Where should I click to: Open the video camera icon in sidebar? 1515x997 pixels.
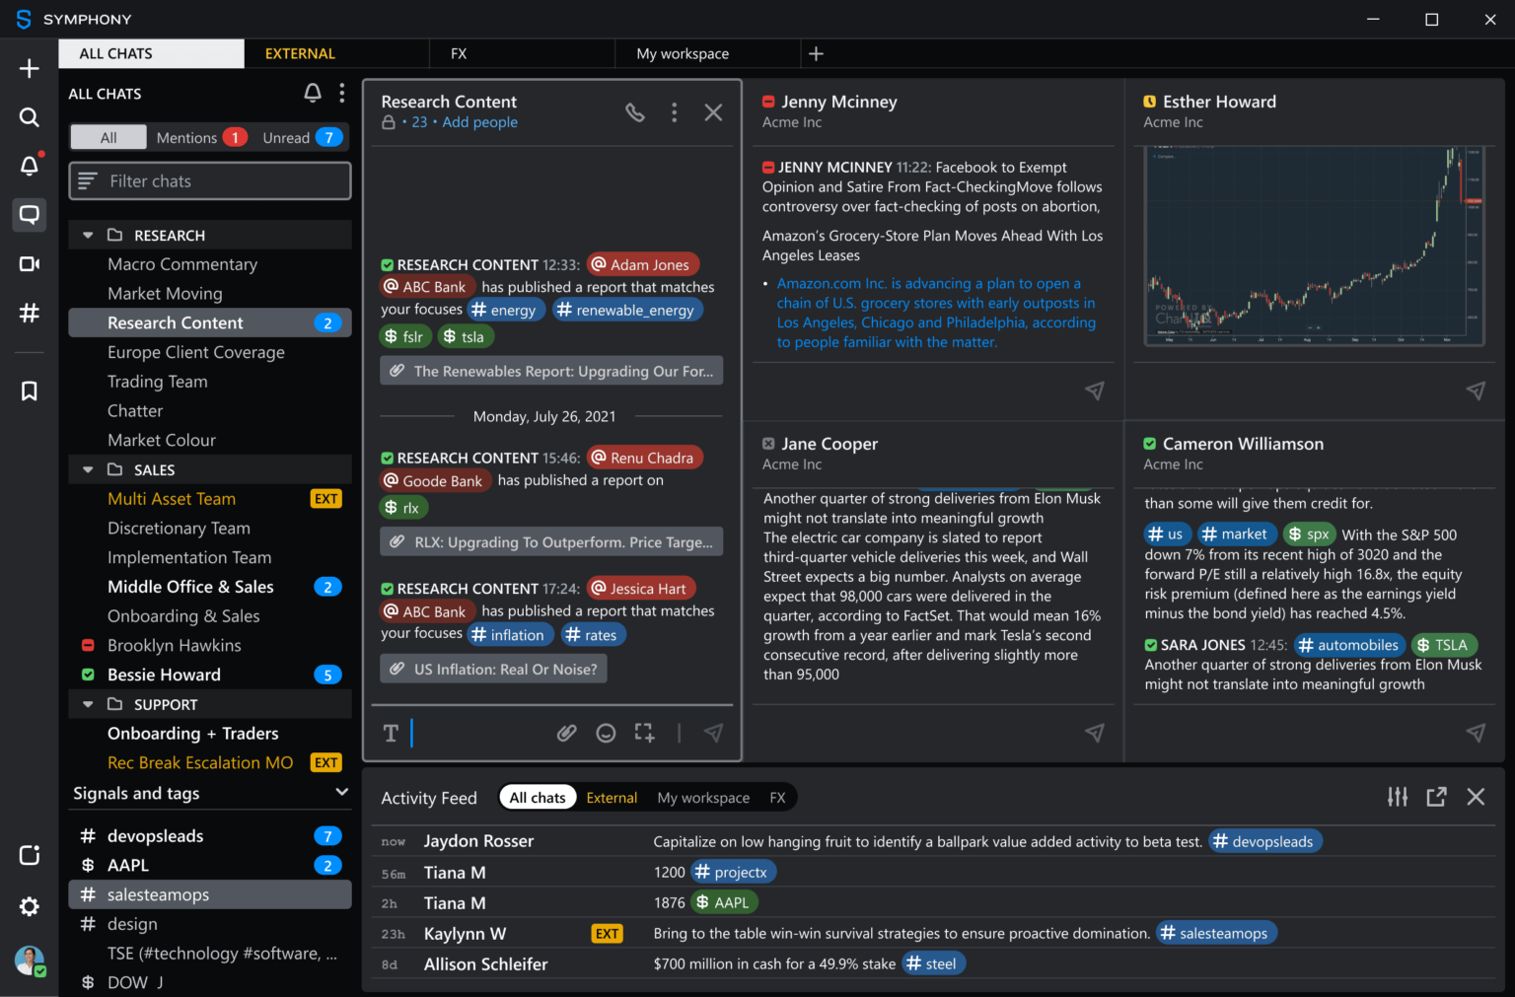point(30,263)
